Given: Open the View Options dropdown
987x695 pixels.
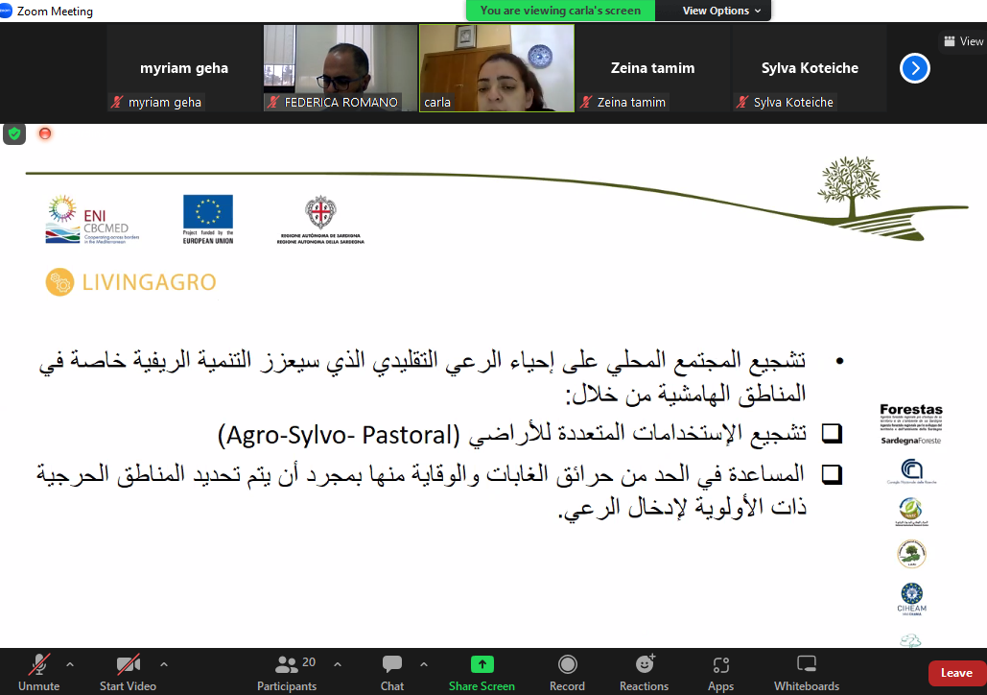Looking at the screenshot, I should pos(721,11).
